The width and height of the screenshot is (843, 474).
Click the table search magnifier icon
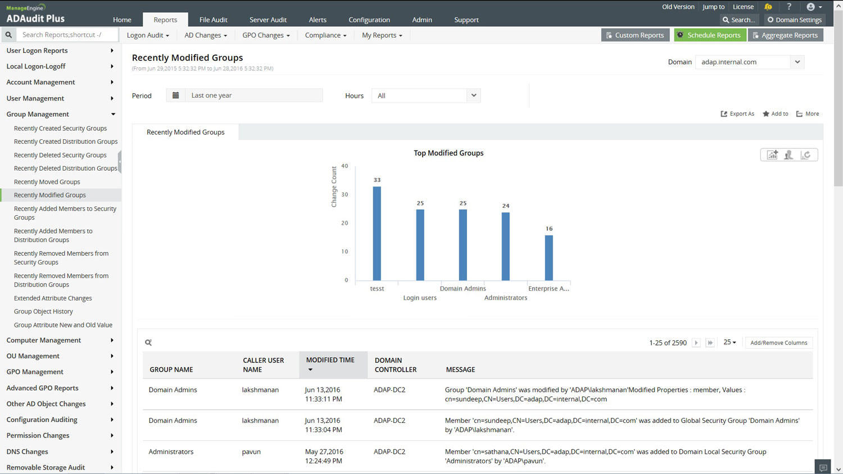coord(148,343)
